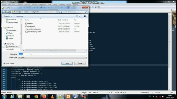Click Hide Folders toggle
The height and width of the screenshot is (99, 177).
point(9,64)
